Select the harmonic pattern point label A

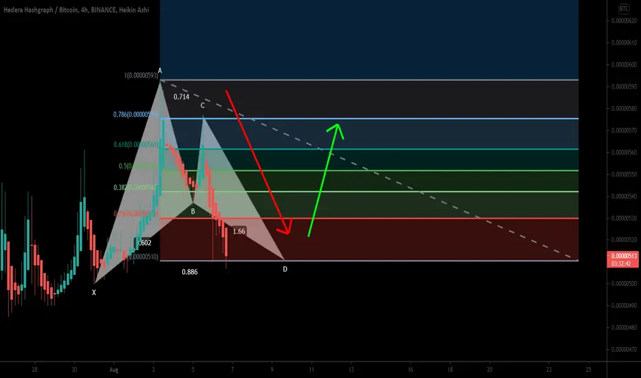[160, 71]
